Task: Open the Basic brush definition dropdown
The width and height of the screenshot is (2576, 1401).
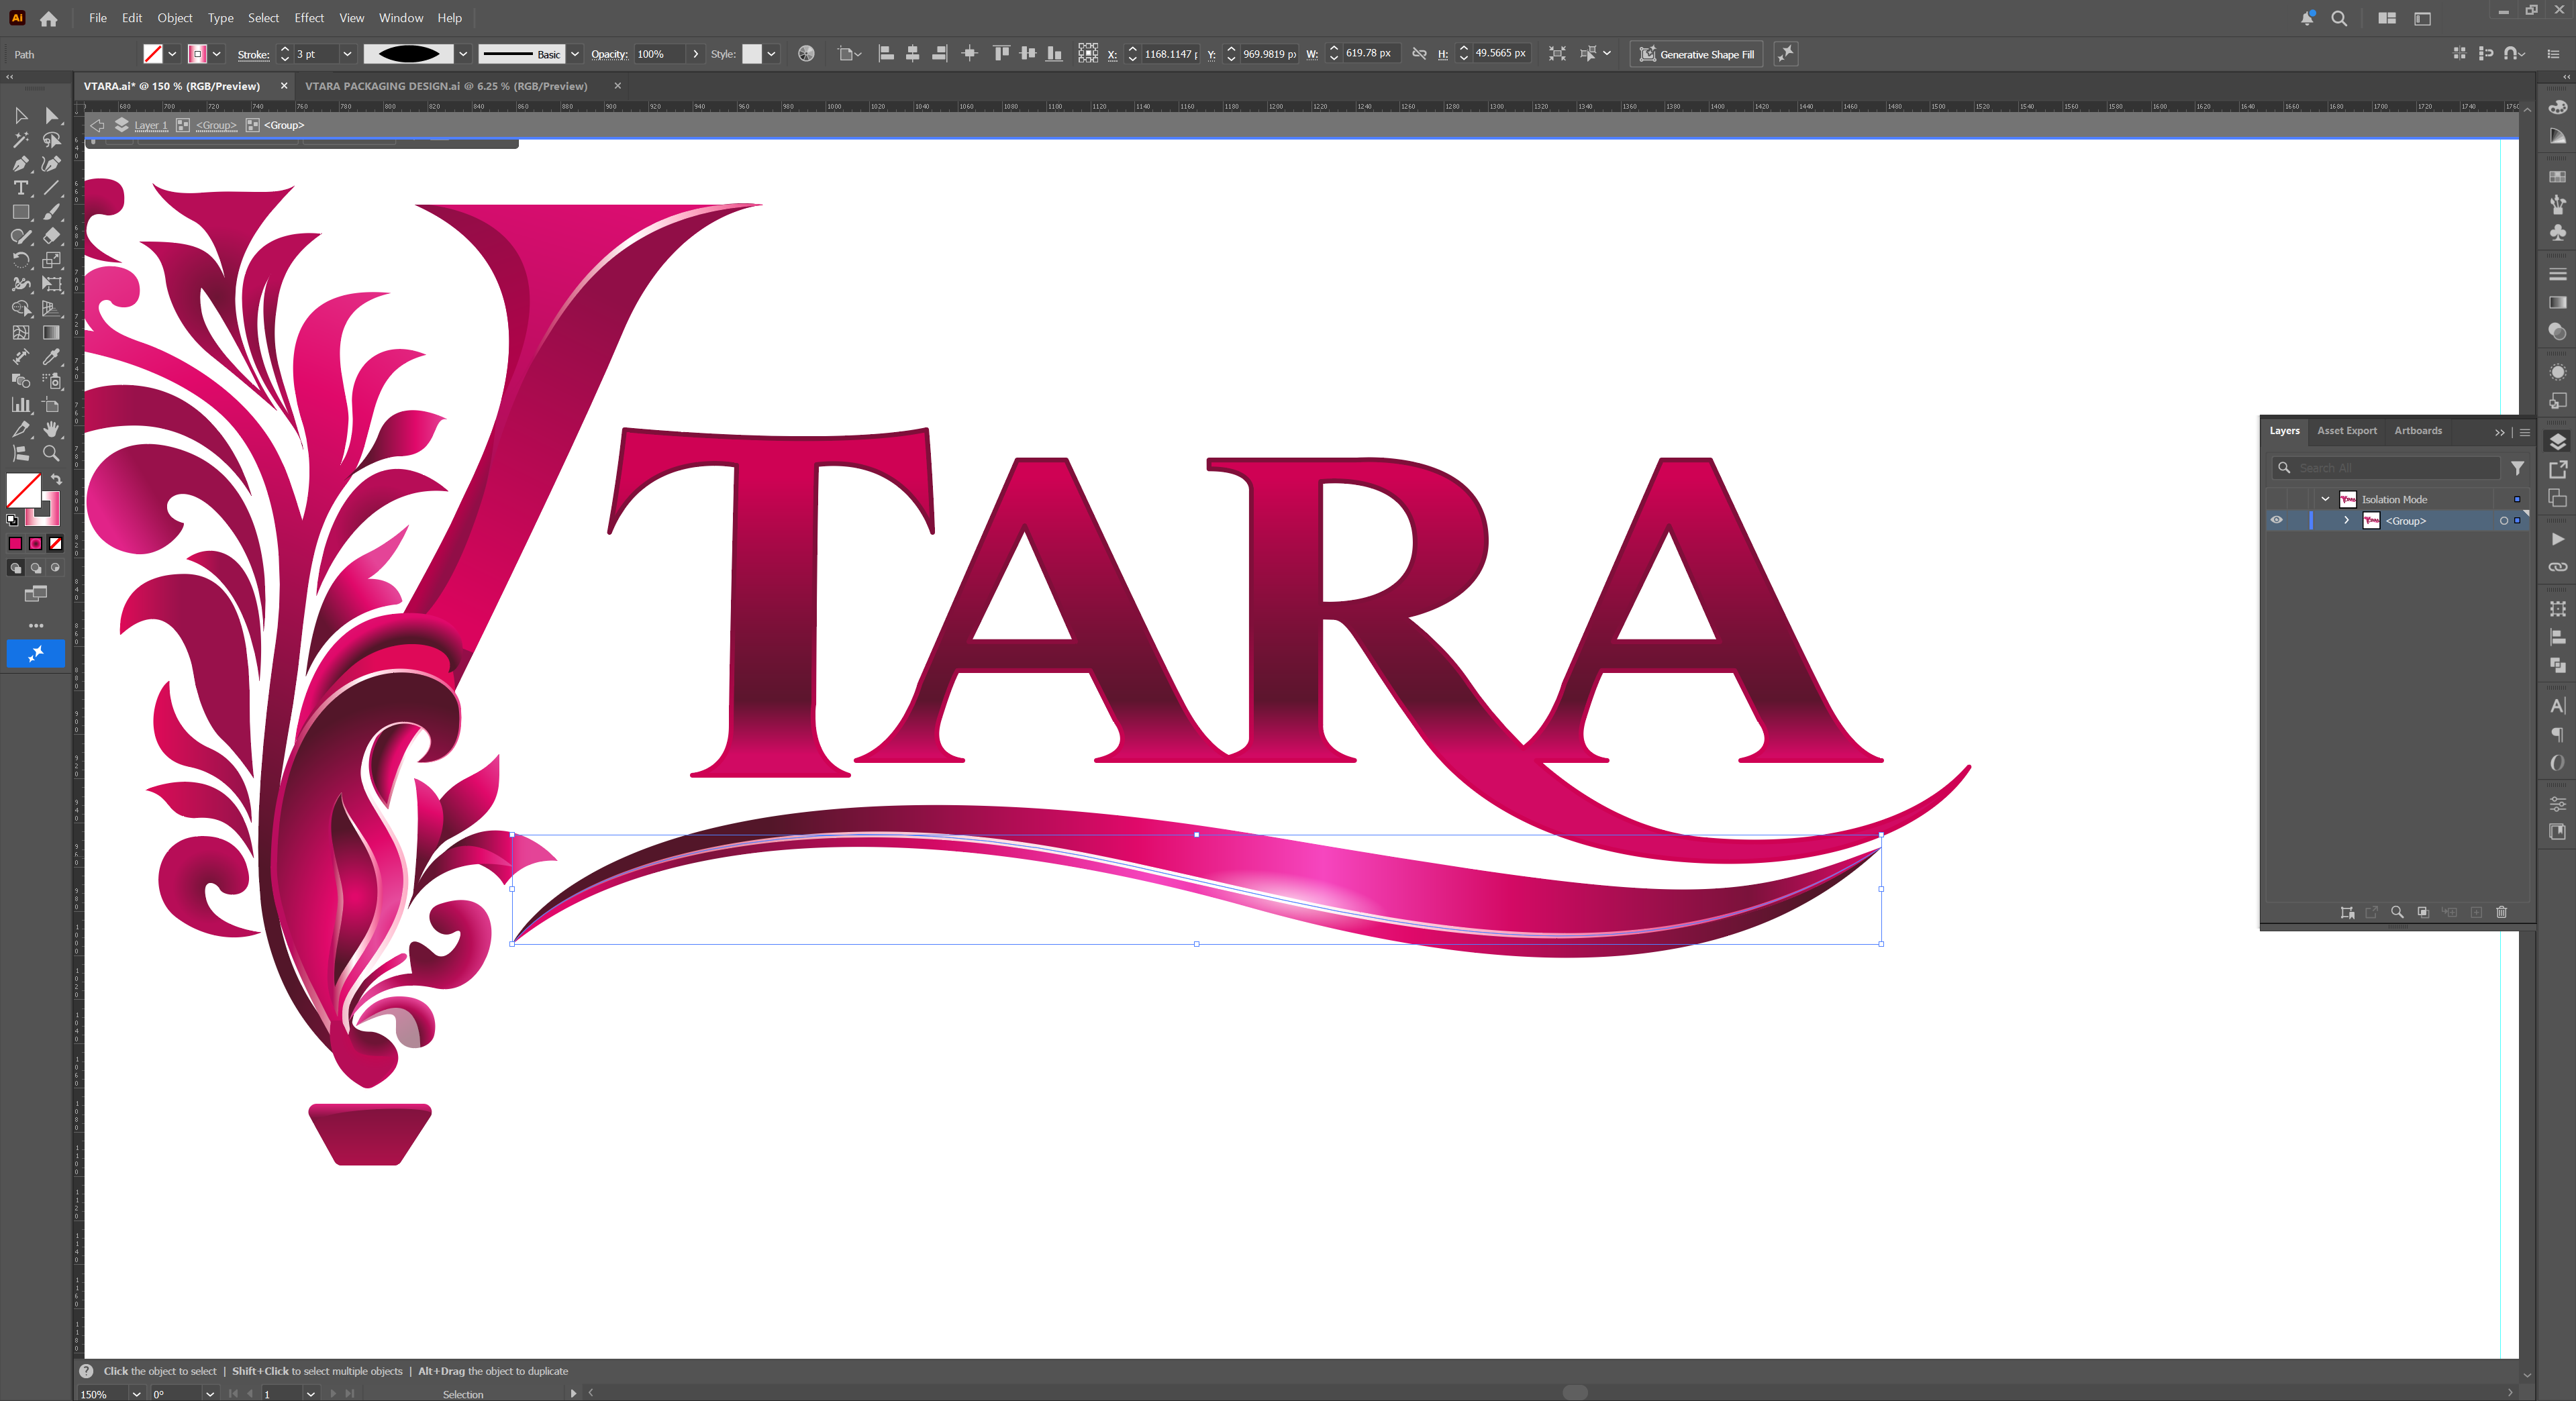Action: pyautogui.click(x=575, y=54)
